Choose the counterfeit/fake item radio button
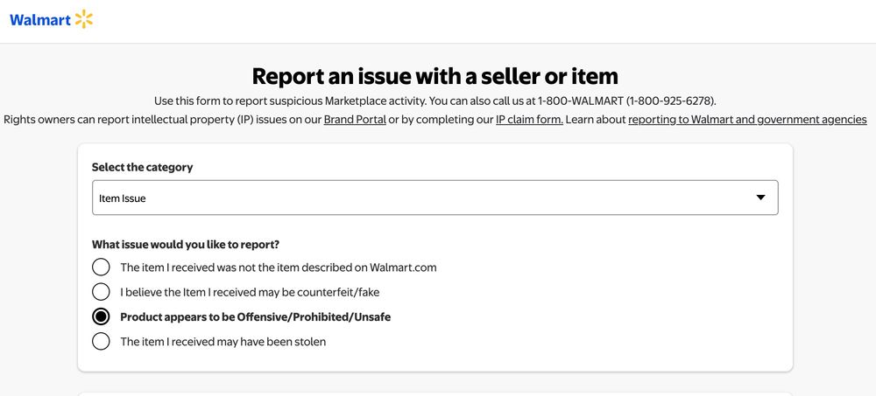Screen dimensions: 876x396 [x=101, y=292]
